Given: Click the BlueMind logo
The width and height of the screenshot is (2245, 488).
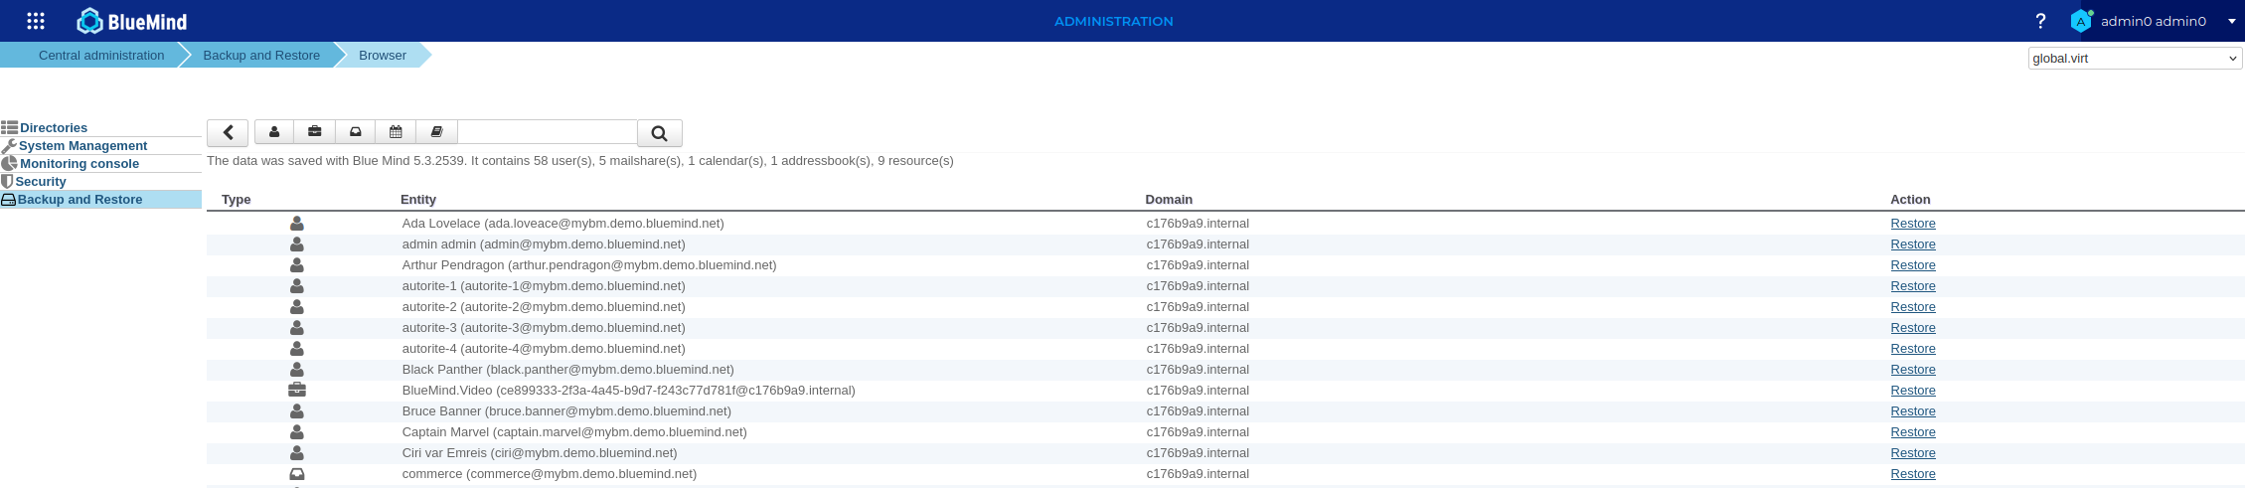Looking at the screenshot, I should pos(132,21).
